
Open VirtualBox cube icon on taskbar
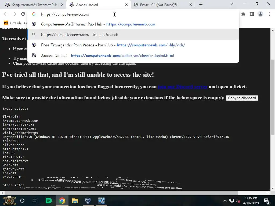pyautogui.click(x=88, y=201)
